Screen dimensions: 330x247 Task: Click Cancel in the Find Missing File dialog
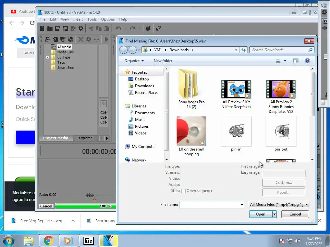point(295,214)
